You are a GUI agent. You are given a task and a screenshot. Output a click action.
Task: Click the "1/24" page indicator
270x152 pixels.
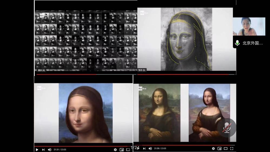pos(135,148)
